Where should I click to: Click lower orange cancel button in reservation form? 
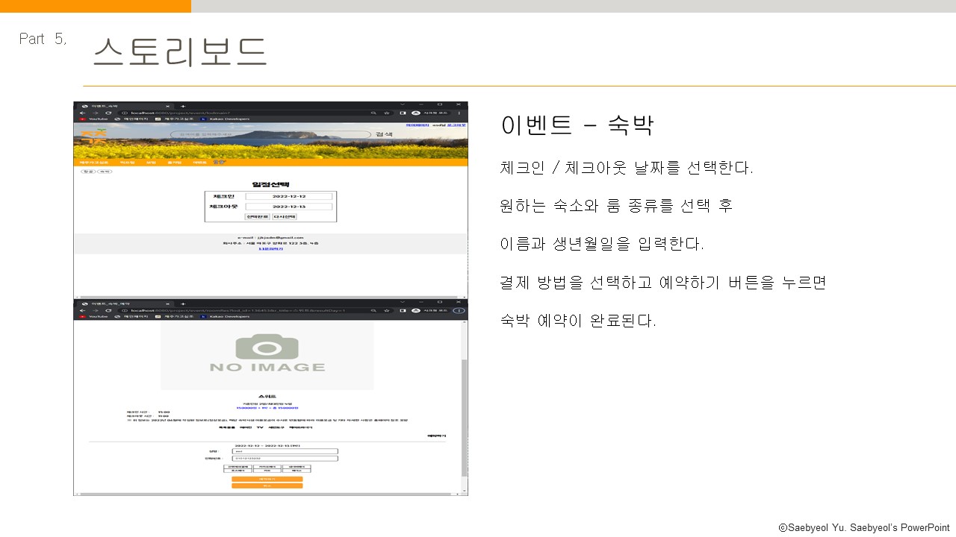[267, 486]
